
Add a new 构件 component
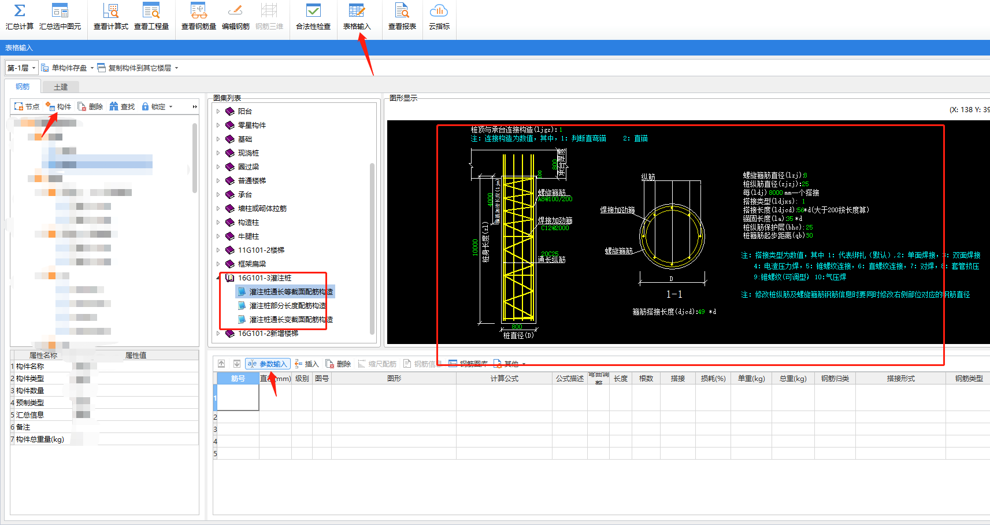tap(58, 106)
